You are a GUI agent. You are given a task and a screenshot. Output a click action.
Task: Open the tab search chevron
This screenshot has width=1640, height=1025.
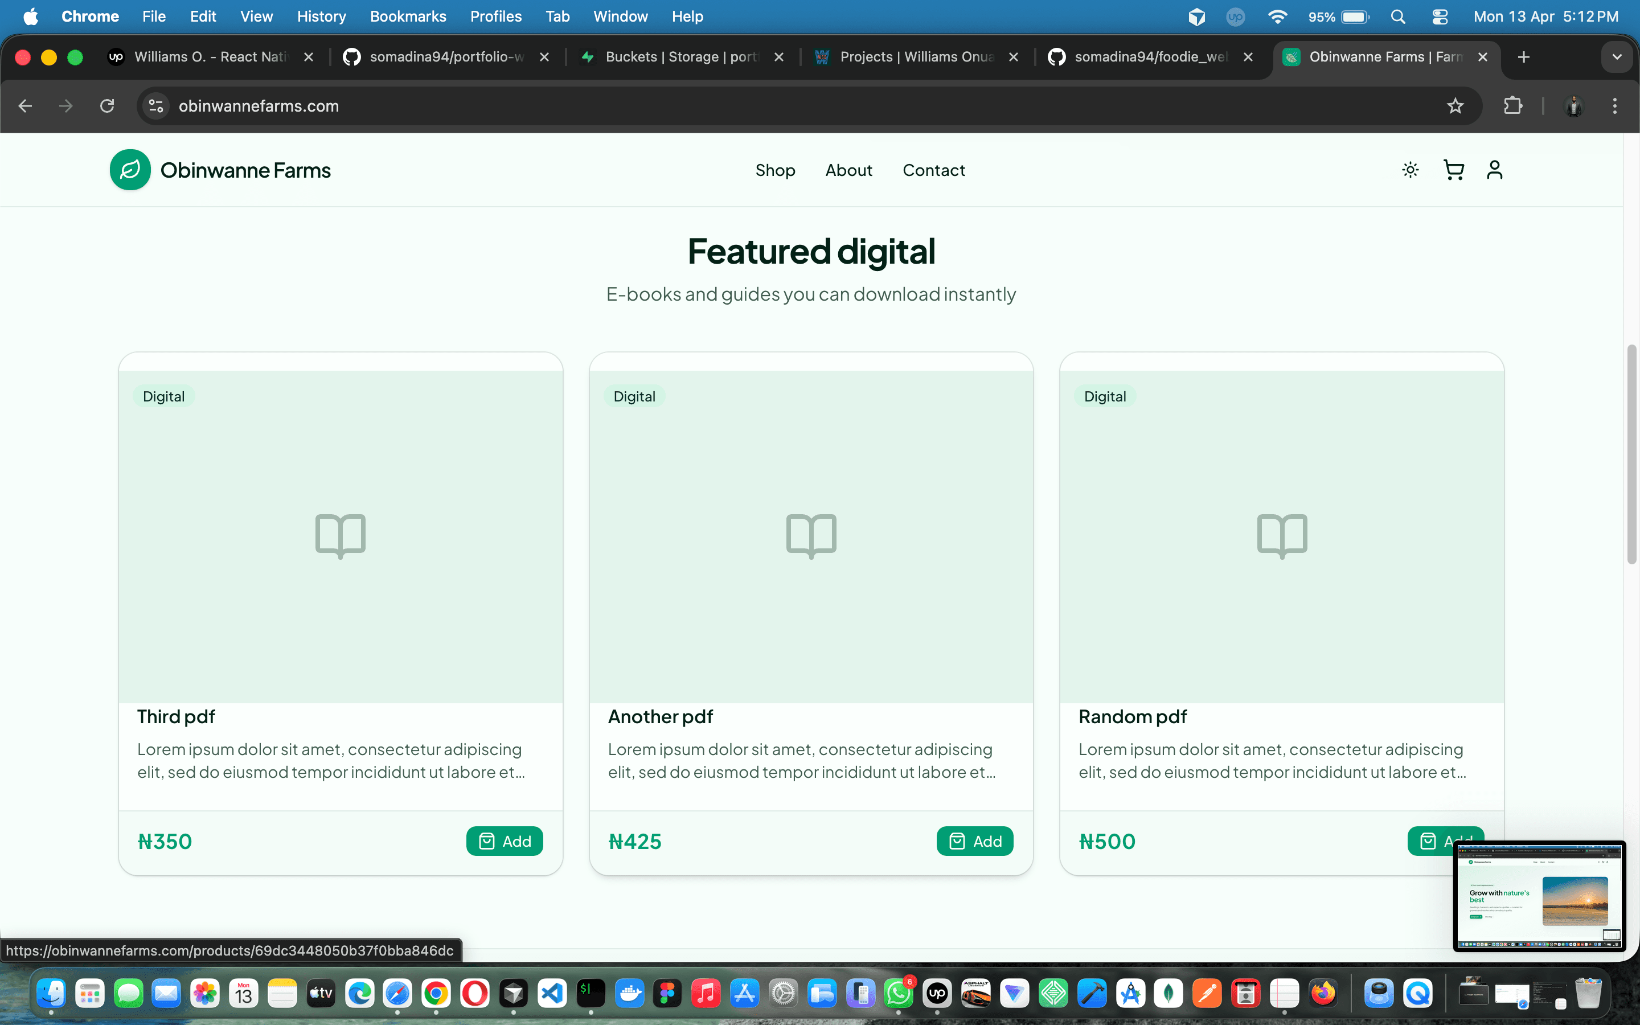(1618, 57)
